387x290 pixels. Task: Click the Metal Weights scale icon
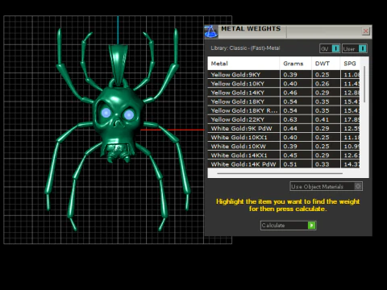click(211, 31)
